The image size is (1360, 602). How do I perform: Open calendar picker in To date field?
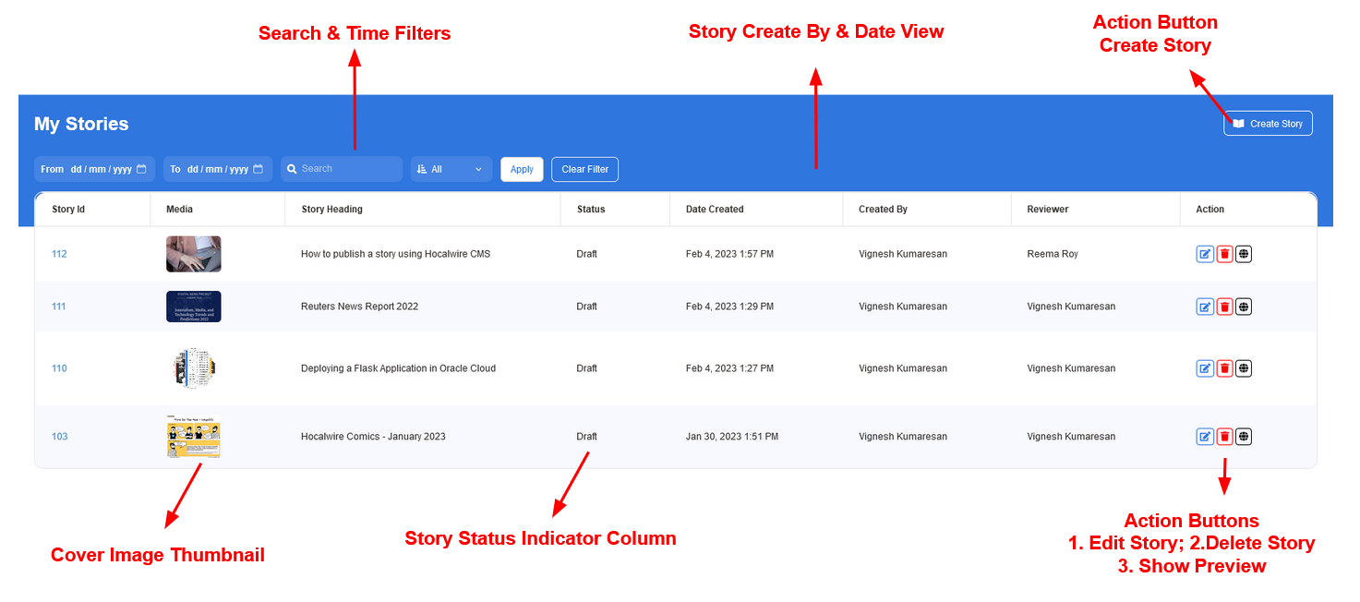click(258, 169)
